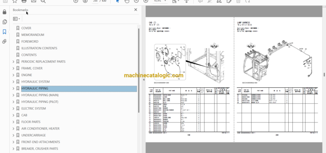326x153 pixels.
Task: Expand the ELECTRIC SYSTEM bookmark
Action: pos(14,108)
